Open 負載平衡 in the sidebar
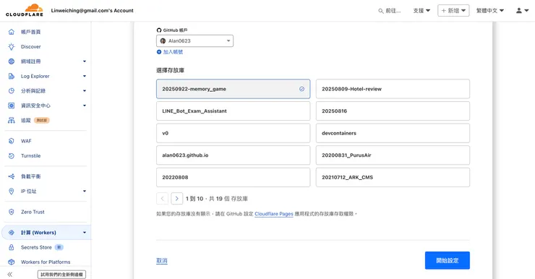This screenshot has height=279, width=535. pyautogui.click(x=30, y=176)
